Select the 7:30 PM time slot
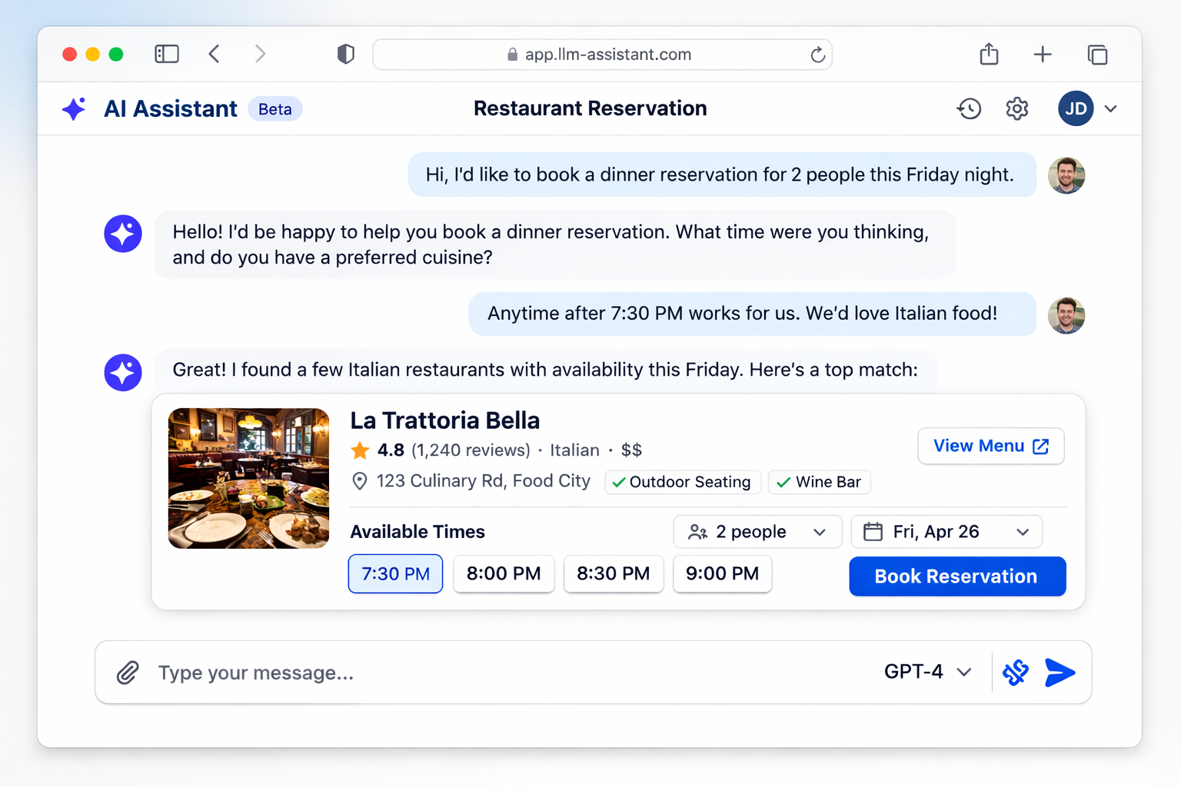1181x787 pixels. pyautogui.click(x=395, y=574)
